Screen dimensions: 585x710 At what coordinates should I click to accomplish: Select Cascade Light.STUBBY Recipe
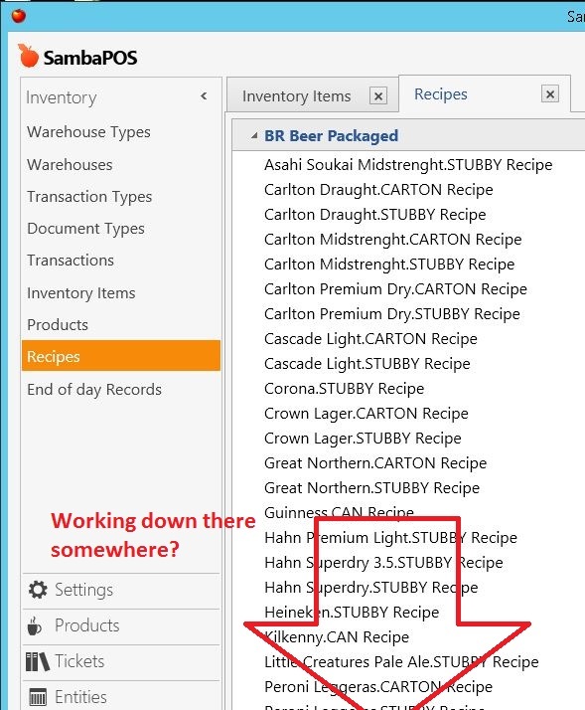[x=367, y=364]
